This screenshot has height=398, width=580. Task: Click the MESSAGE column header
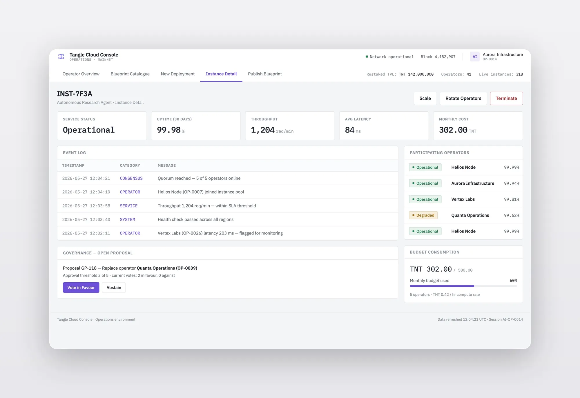click(167, 166)
